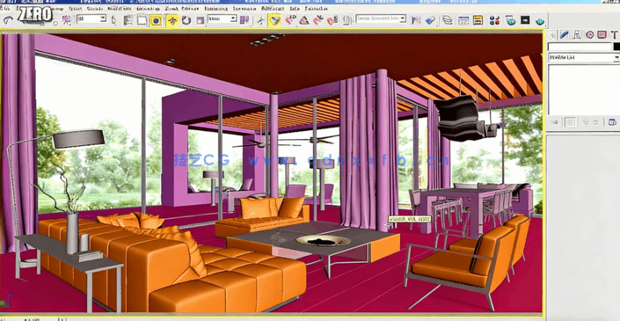Open the Selection Filter dropdown
Viewport: 620px width, 321px height.
[x=91, y=18]
